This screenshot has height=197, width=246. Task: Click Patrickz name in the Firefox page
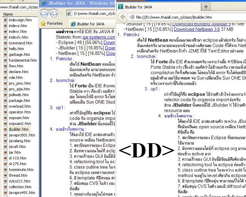point(131,35)
